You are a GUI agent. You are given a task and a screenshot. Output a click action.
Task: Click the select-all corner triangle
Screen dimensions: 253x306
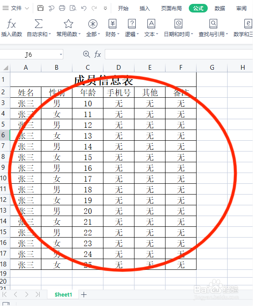pos(6,68)
